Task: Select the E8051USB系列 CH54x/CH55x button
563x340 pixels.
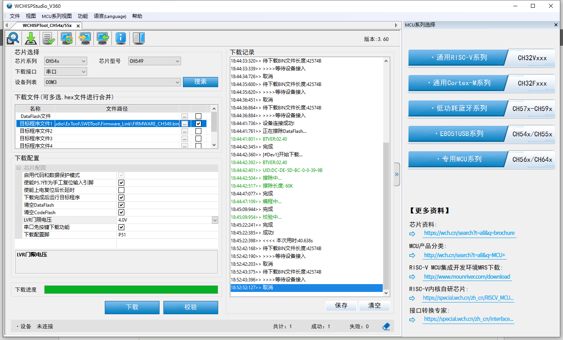Action: [482, 134]
